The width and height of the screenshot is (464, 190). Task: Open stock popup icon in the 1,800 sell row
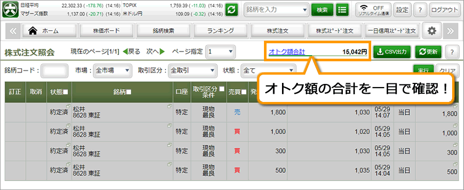tap(170, 106)
